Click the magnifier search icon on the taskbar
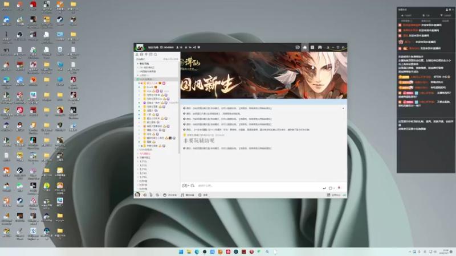 click(x=267, y=251)
